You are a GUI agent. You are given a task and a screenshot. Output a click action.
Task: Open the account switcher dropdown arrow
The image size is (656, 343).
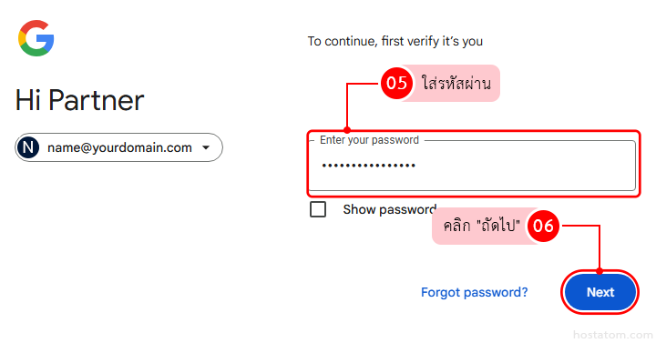pyautogui.click(x=206, y=147)
